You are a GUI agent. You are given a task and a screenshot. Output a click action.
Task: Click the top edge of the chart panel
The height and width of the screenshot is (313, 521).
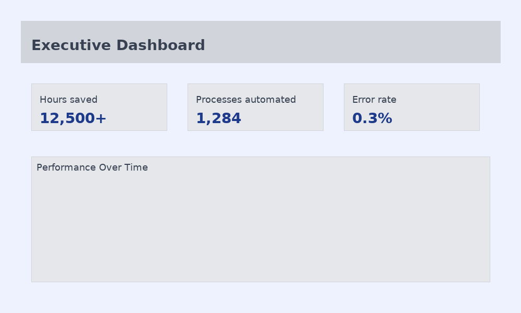tap(260, 156)
